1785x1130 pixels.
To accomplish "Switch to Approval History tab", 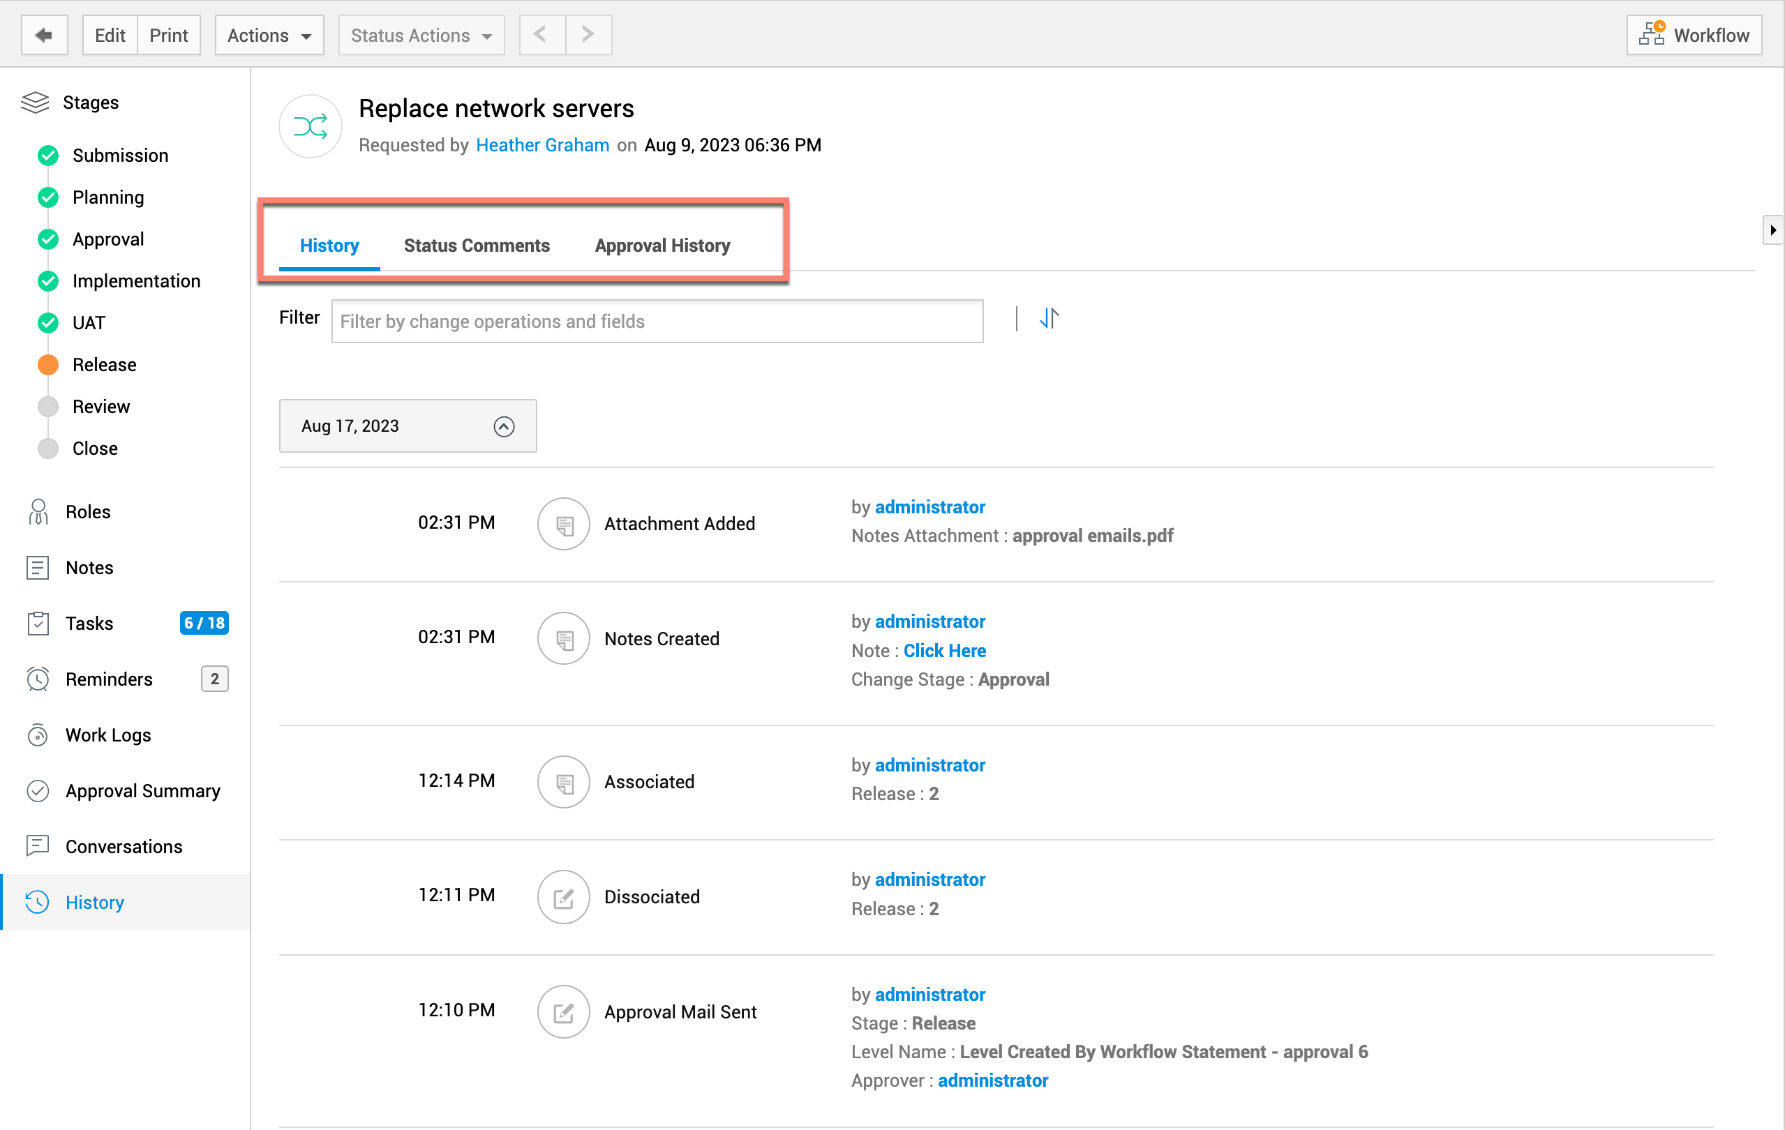I will pyautogui.click(x=662, y=246).
